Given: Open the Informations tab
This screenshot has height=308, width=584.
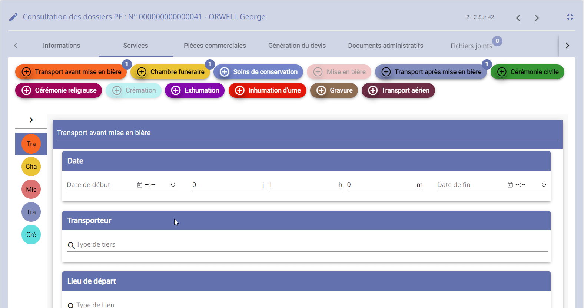Looking at the screenshot, I should click(62, 46).
